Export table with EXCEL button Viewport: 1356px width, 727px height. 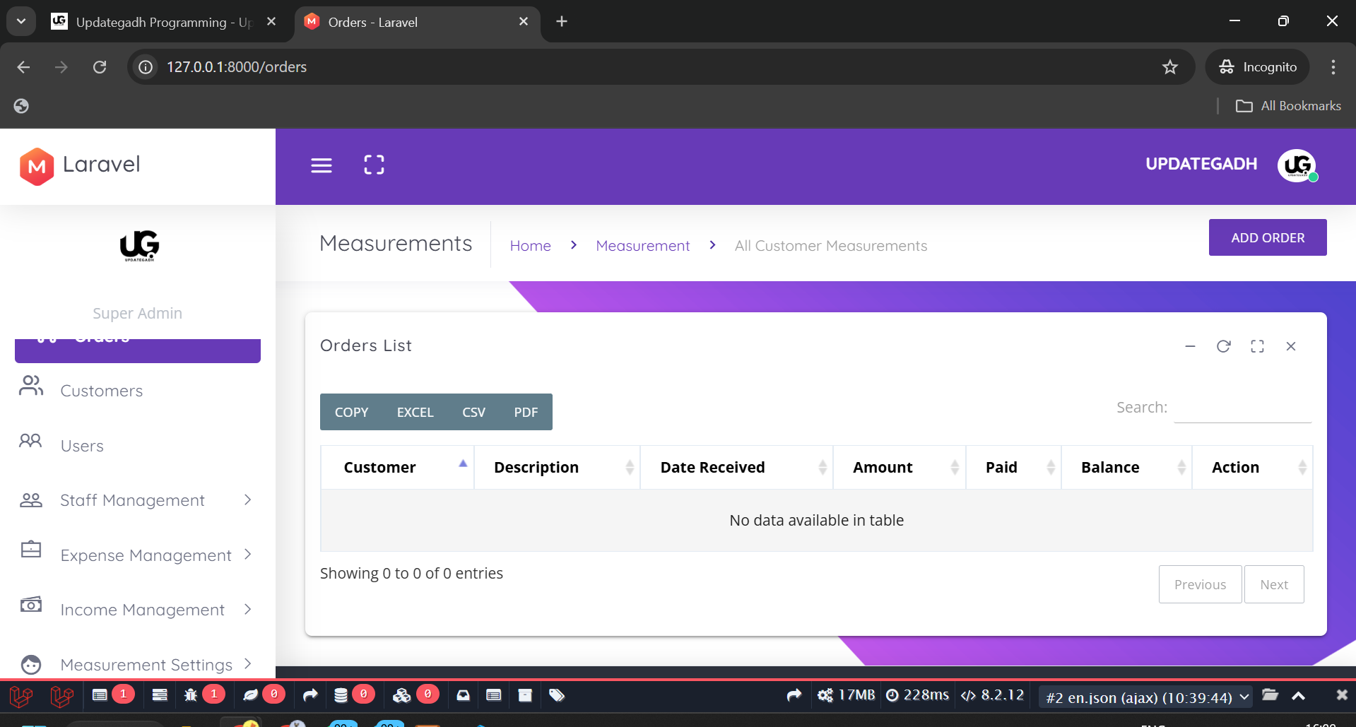tap(415, 412)
